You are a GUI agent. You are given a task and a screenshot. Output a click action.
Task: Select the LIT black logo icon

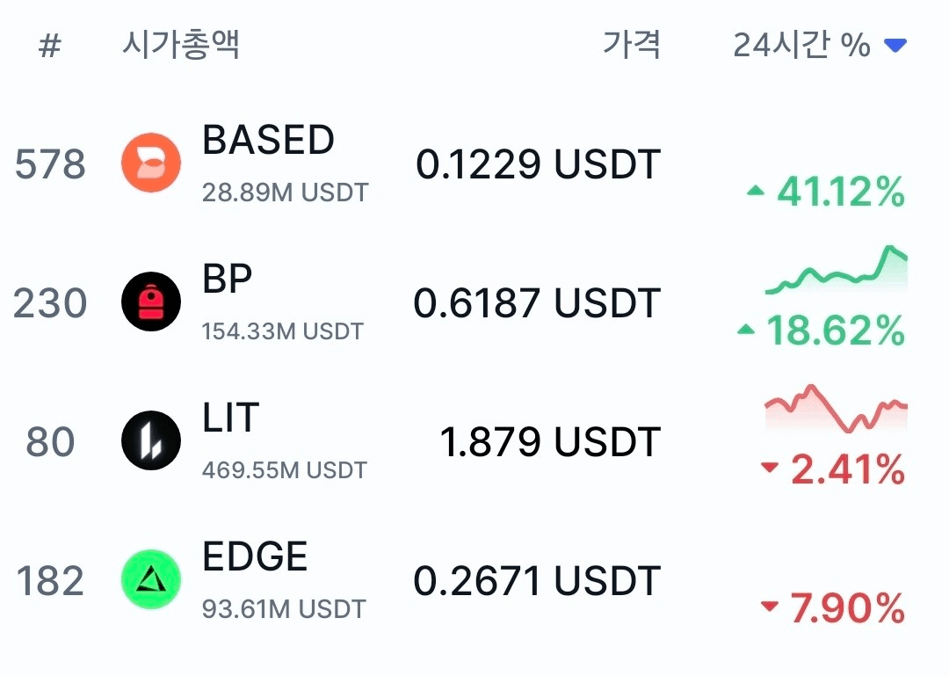pos(151,440)
